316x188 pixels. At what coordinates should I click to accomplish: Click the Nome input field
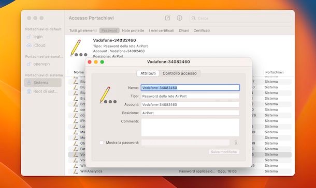pos(190,88)
